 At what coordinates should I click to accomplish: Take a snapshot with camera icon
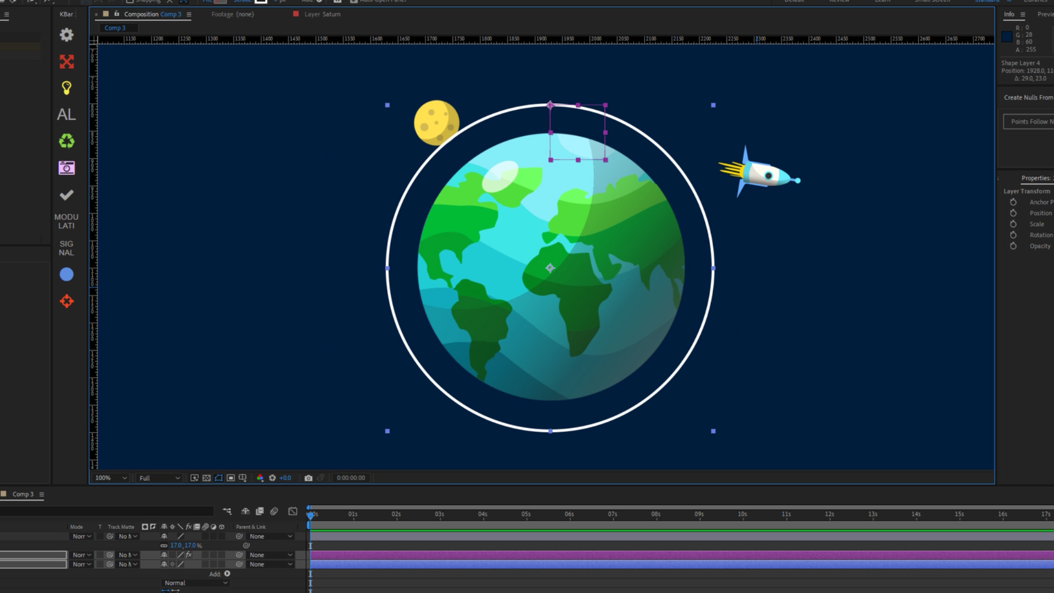click(309, 478)
